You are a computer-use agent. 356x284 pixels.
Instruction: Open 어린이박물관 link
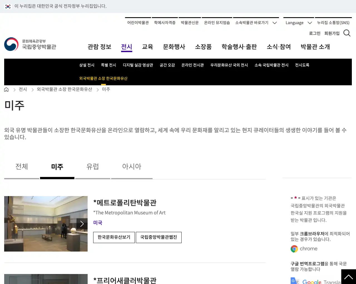138,23
